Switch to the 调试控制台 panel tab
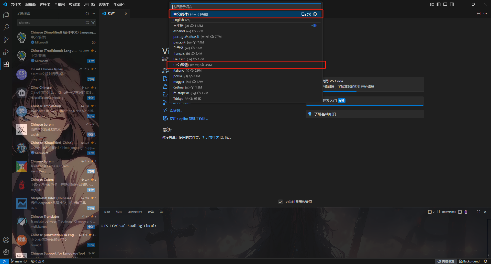 [135, 212]
